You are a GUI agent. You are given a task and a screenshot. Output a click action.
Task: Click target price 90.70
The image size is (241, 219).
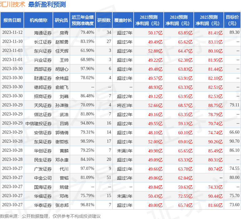[x=234, y=141]
